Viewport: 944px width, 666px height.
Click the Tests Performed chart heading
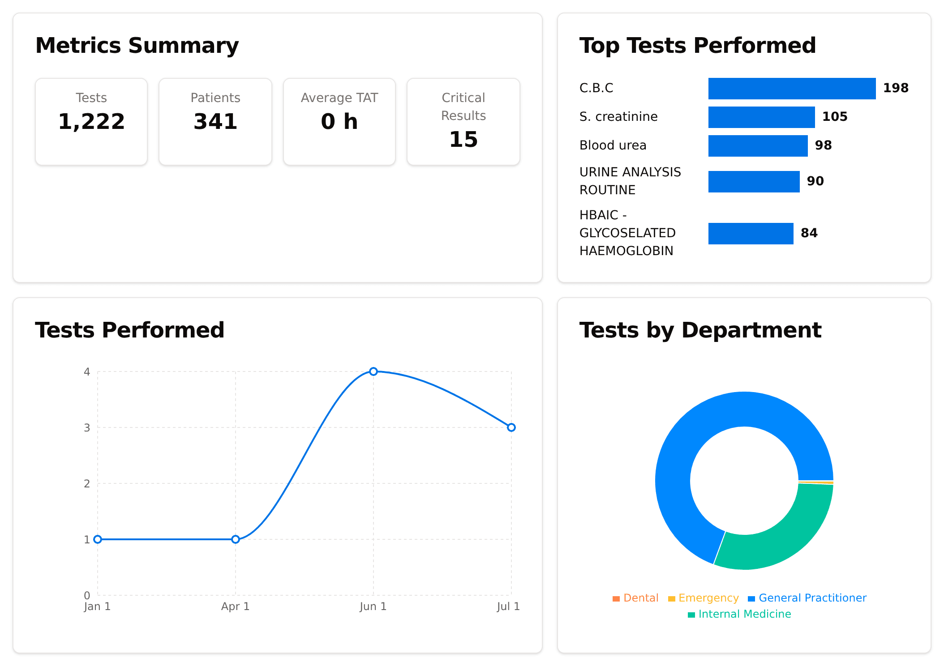(130, 330)
